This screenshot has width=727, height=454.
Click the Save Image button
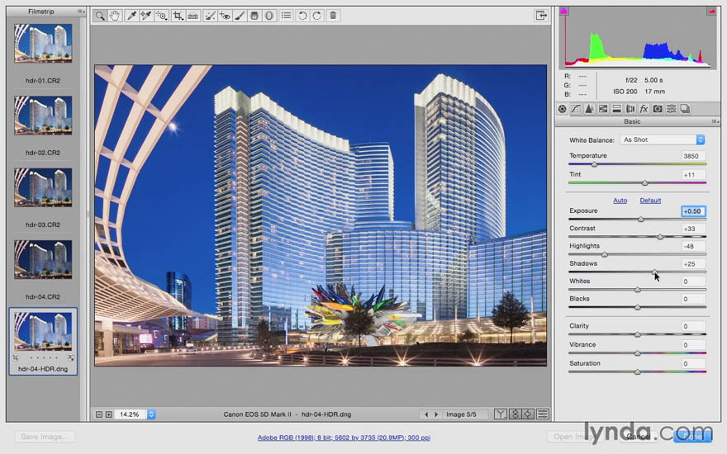[45, 437]
